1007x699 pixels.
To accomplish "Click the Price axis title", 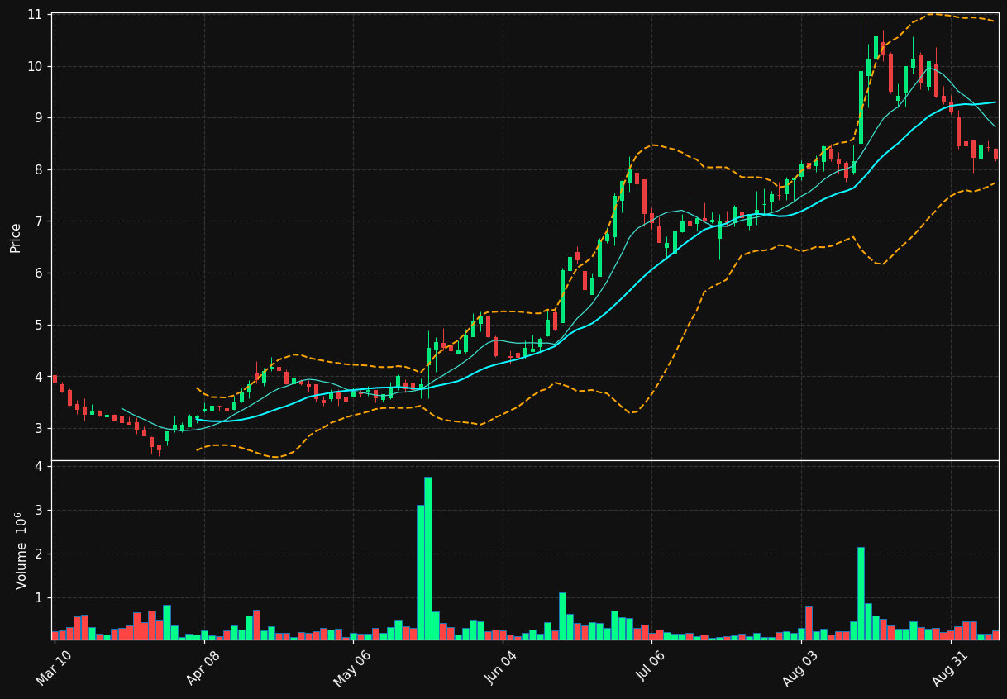I will point(16,237).
